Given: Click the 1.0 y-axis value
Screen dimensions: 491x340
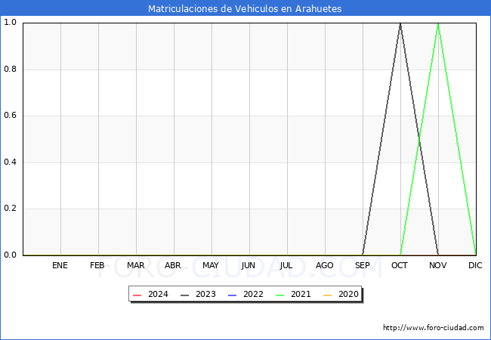Looking at the screenshot, I should (x=10, y=22).
